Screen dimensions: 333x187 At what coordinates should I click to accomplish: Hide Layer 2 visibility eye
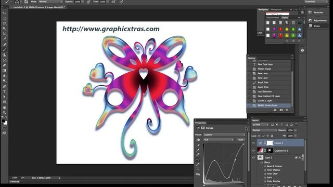(253, 158)
